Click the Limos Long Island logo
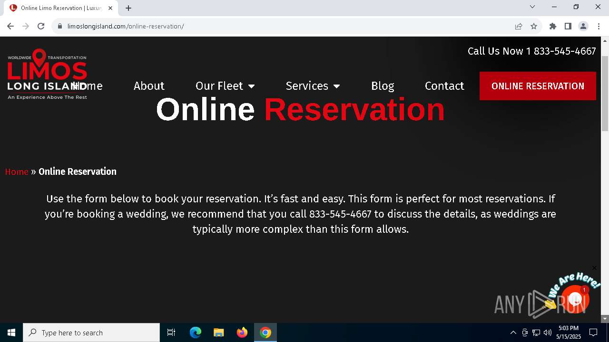This screenshot has height=342, width=609. [x=47, y=74]
